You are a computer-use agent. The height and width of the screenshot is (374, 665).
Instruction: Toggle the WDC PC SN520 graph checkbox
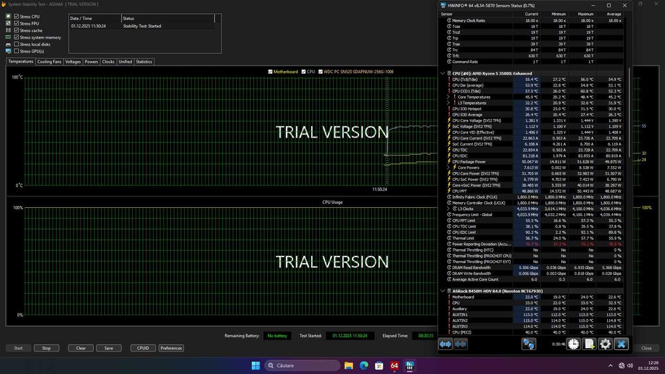[x=321, y=72]
